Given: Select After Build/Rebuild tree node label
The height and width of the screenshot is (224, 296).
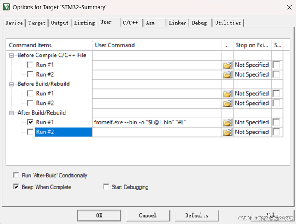Looking at the screenshot, I should click(42, 113).
